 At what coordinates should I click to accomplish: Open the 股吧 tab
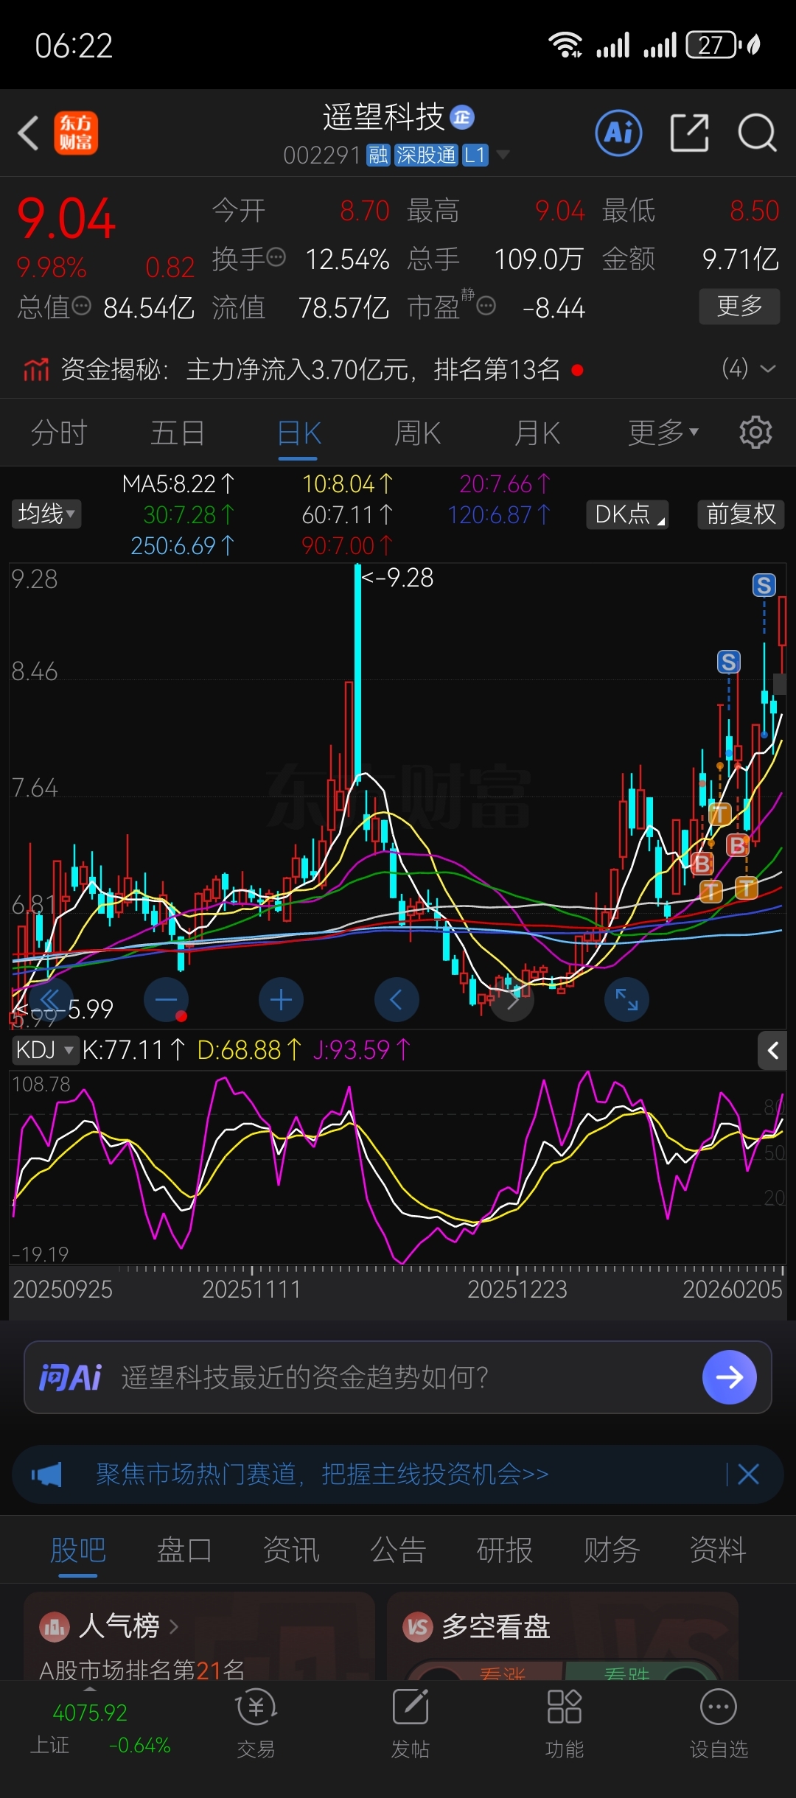click(x=78, y=1550)
